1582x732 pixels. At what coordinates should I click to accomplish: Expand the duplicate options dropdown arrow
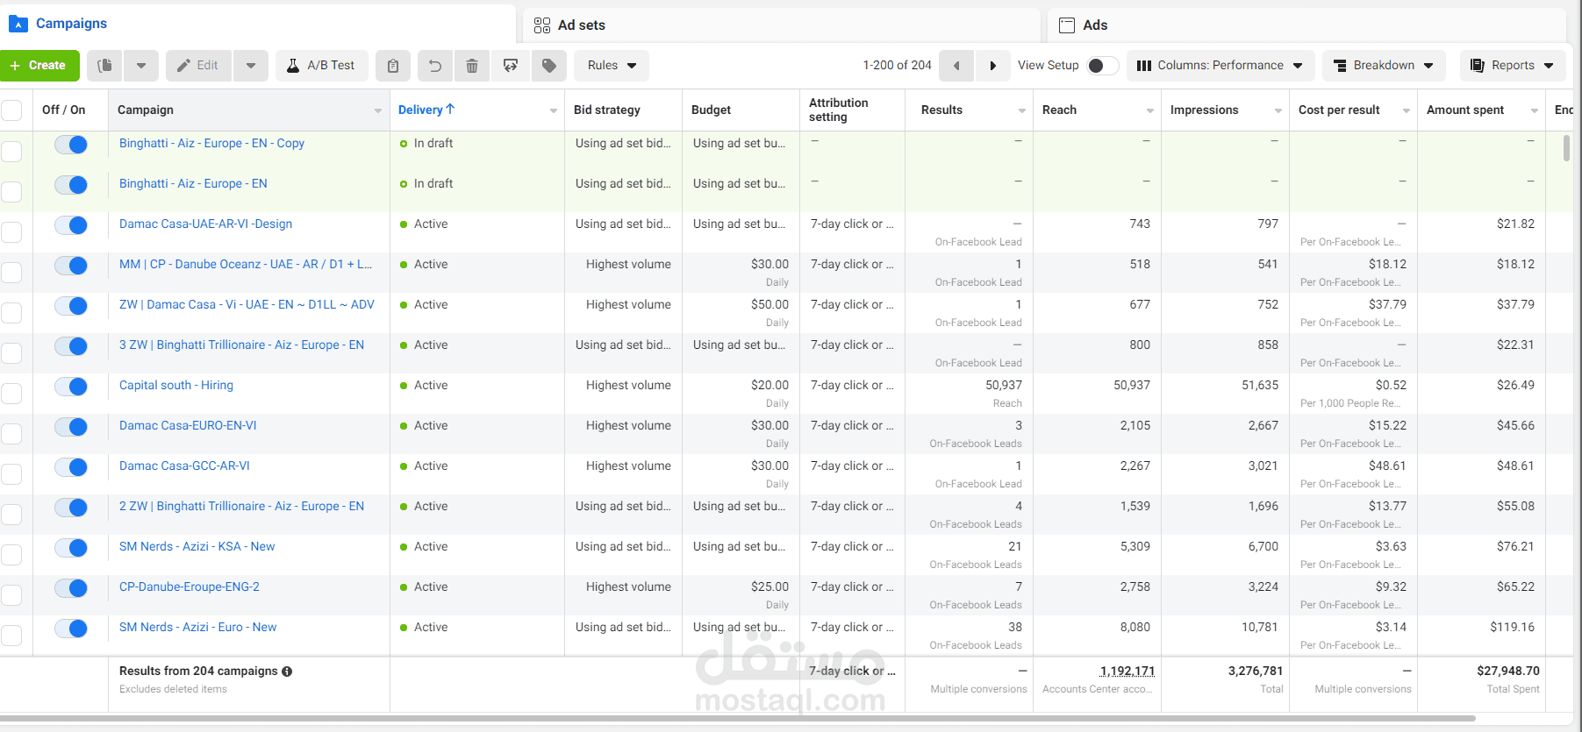point(141,66)
